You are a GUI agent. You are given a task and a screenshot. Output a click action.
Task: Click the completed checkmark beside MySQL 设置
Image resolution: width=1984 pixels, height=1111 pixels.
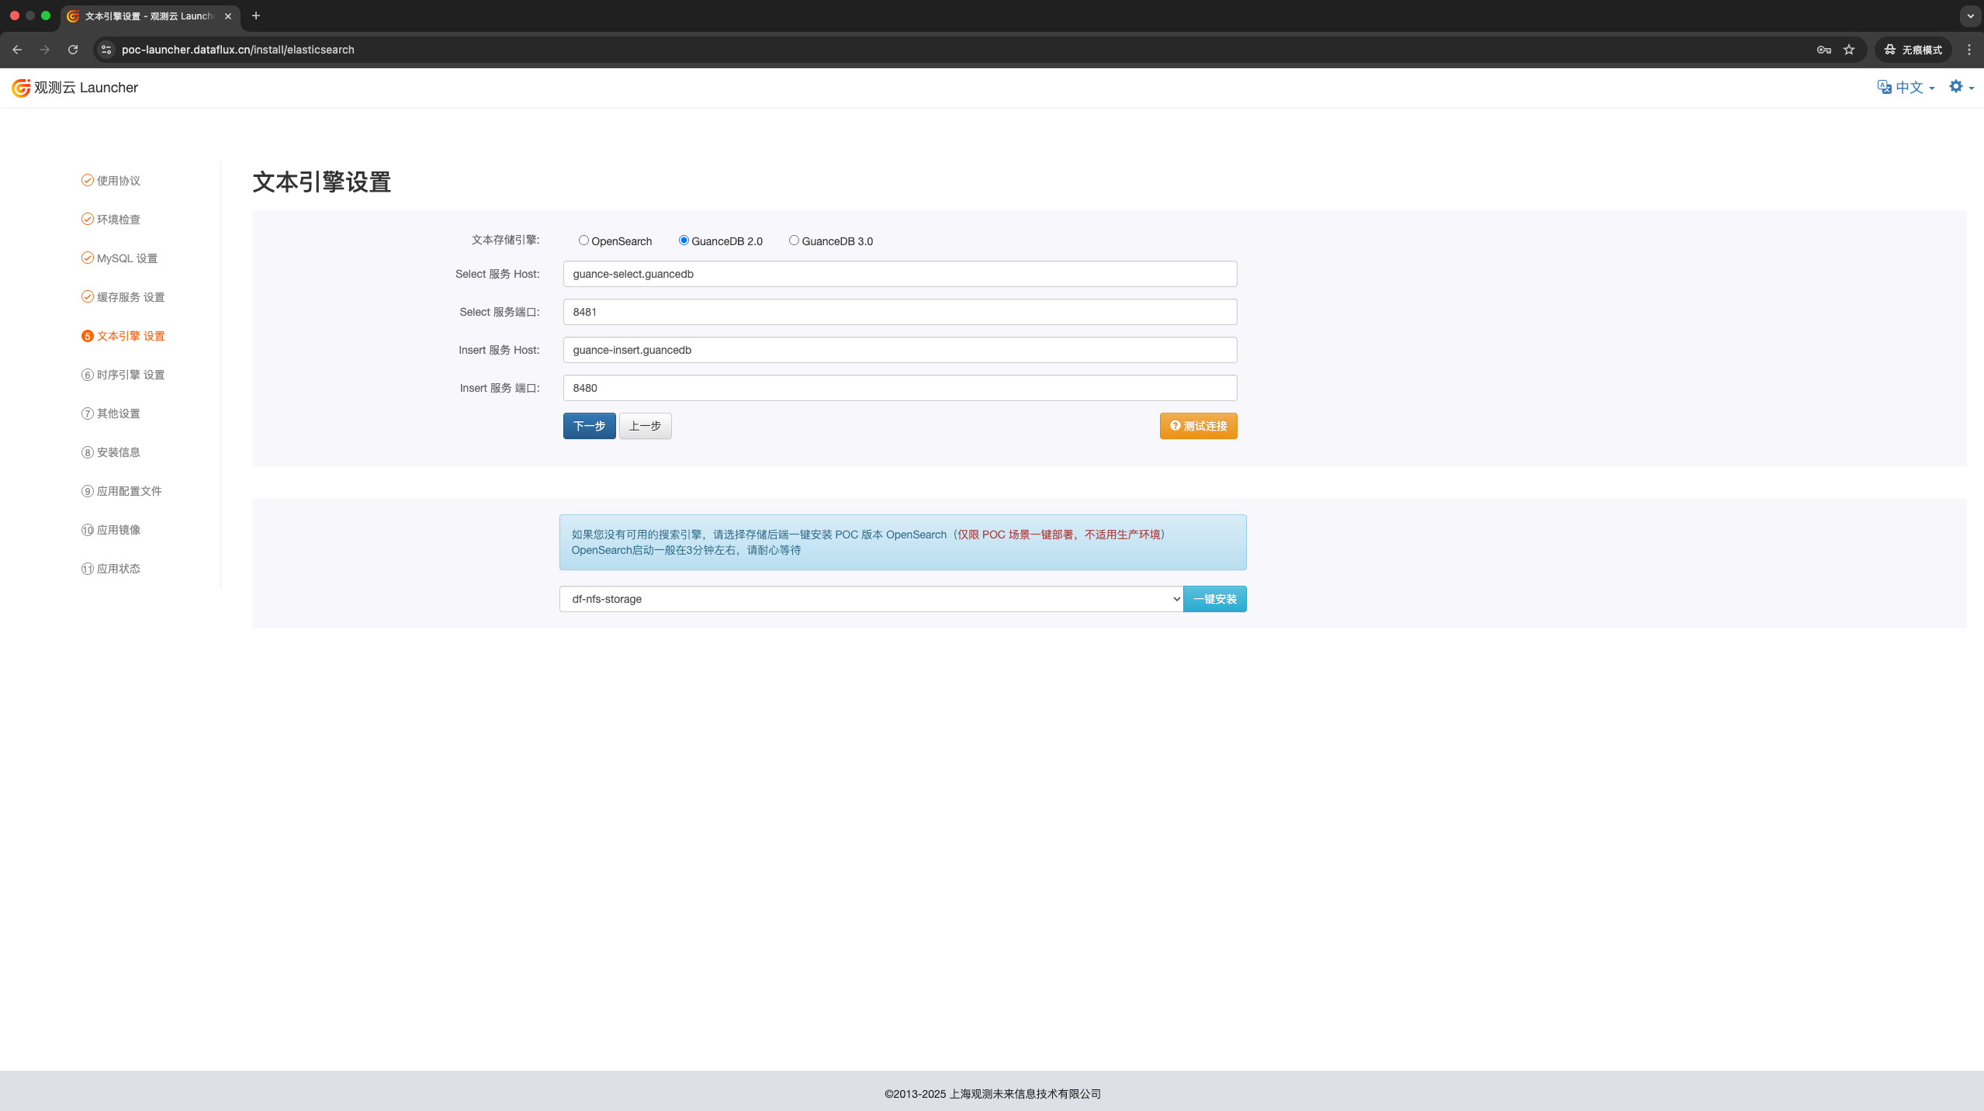[x=87, y=258]
